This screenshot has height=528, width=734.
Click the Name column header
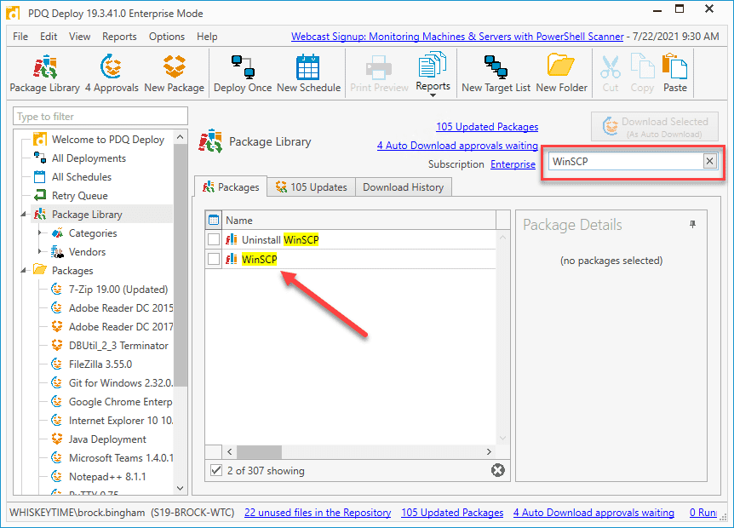coord(358,220)
